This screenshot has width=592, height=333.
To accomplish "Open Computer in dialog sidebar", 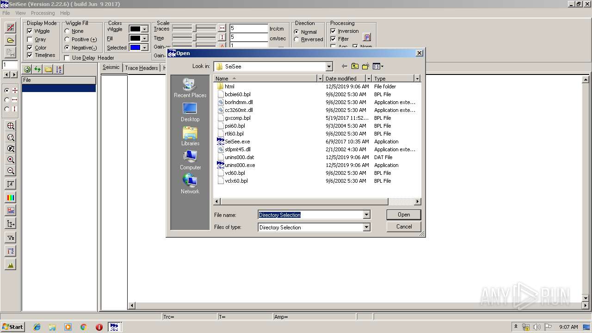I will 190,160.
